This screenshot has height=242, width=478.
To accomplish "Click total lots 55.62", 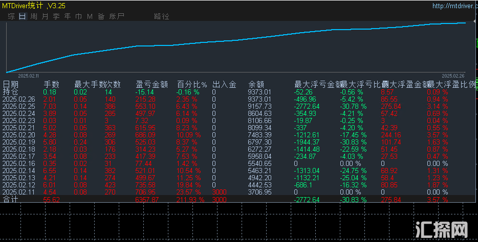I will [x=52, y=200].
